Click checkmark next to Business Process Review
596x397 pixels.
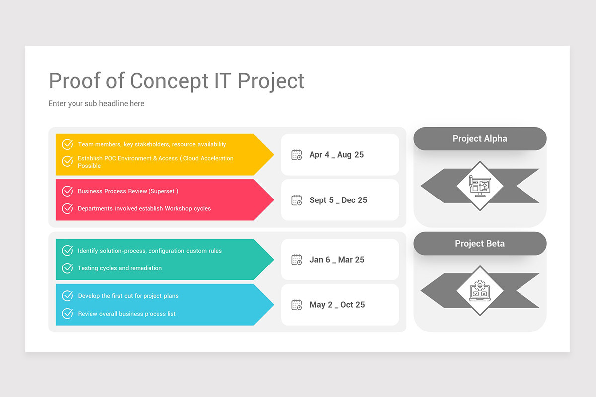67,191
